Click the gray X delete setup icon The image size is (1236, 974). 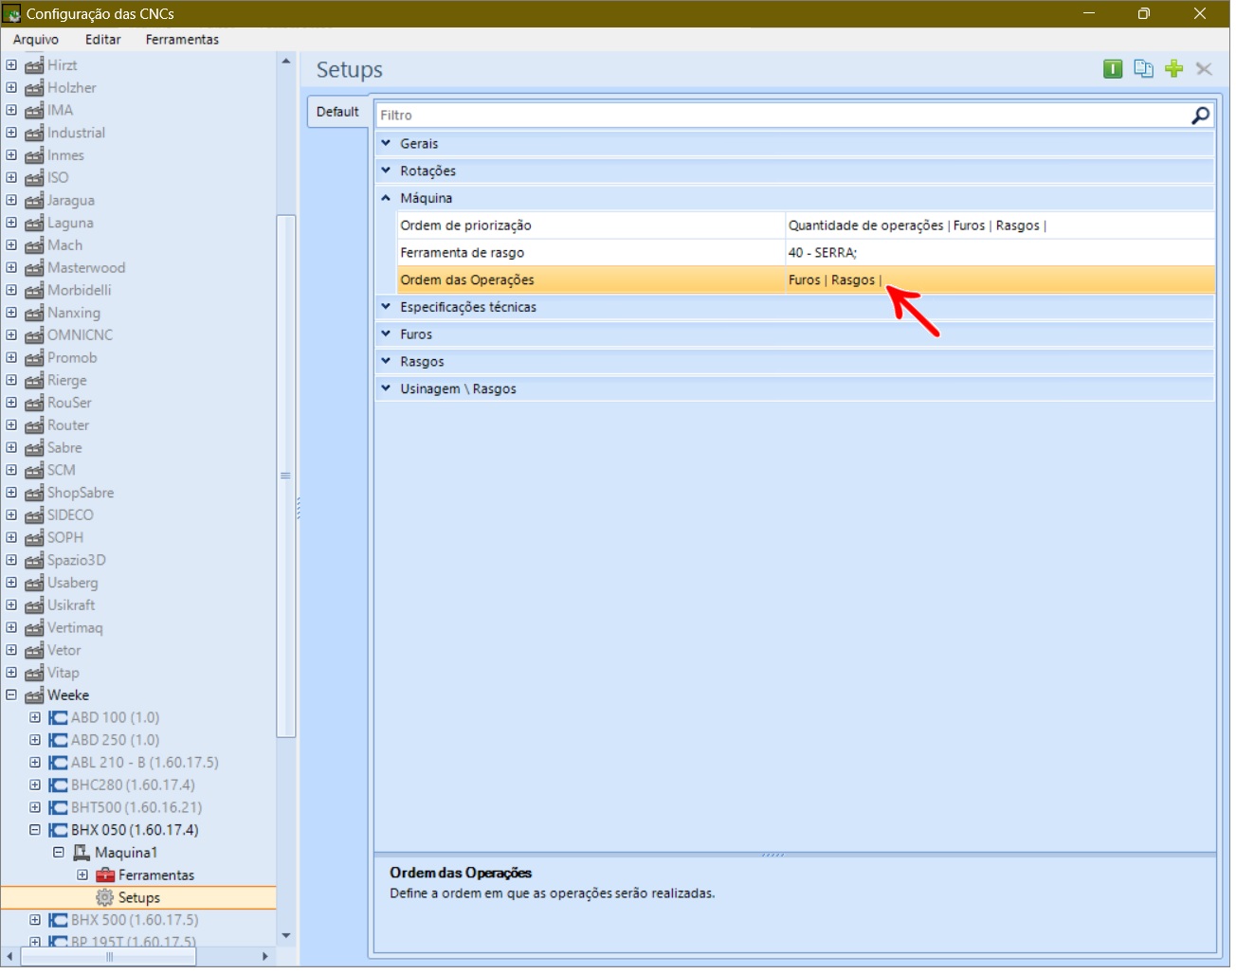coord(1205,69)
